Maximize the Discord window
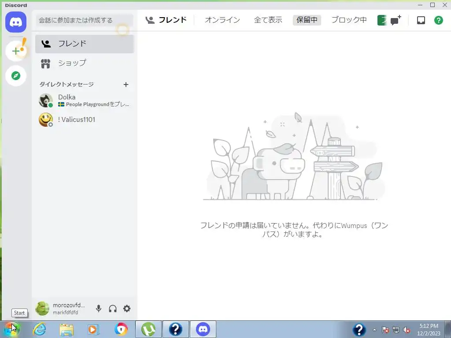The image size is (451, 338). 433,5
